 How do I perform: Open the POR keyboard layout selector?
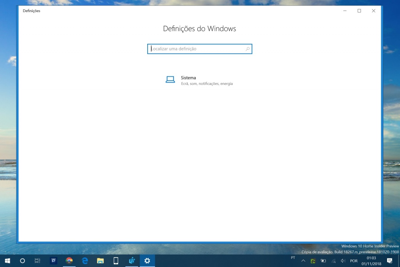tap(353, 261)
